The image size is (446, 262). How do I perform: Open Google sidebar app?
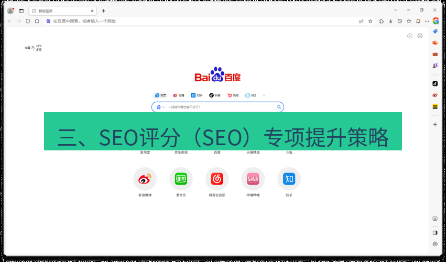coord(436,21)
